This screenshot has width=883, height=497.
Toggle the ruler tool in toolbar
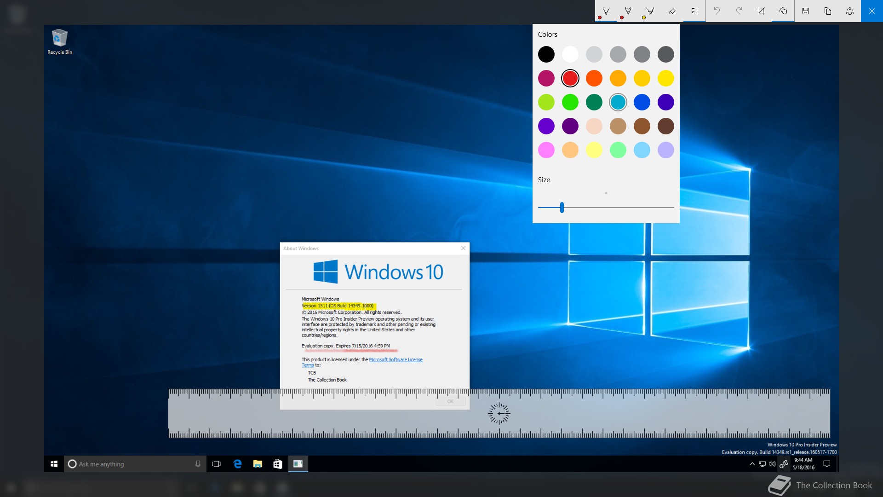(x=694, y=11)
